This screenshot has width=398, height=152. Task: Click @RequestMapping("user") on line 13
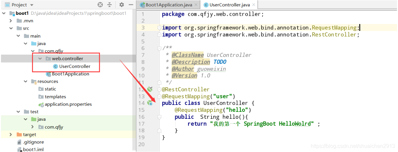tap(198, 96)
